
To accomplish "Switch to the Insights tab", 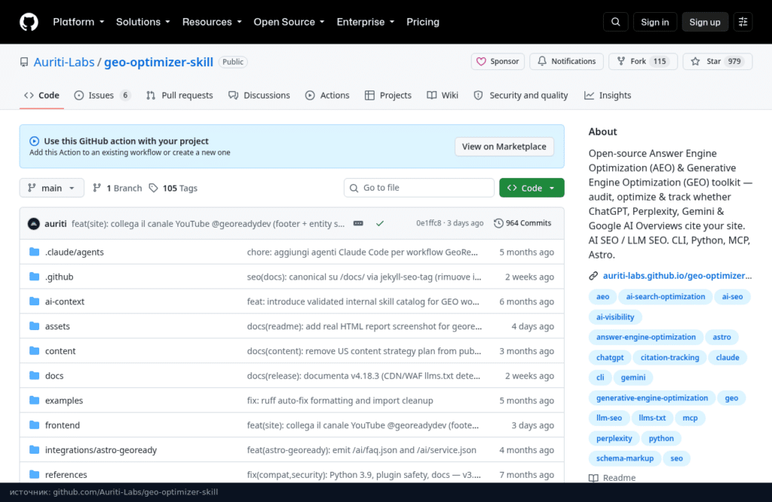I will click(x=608, y=96).
